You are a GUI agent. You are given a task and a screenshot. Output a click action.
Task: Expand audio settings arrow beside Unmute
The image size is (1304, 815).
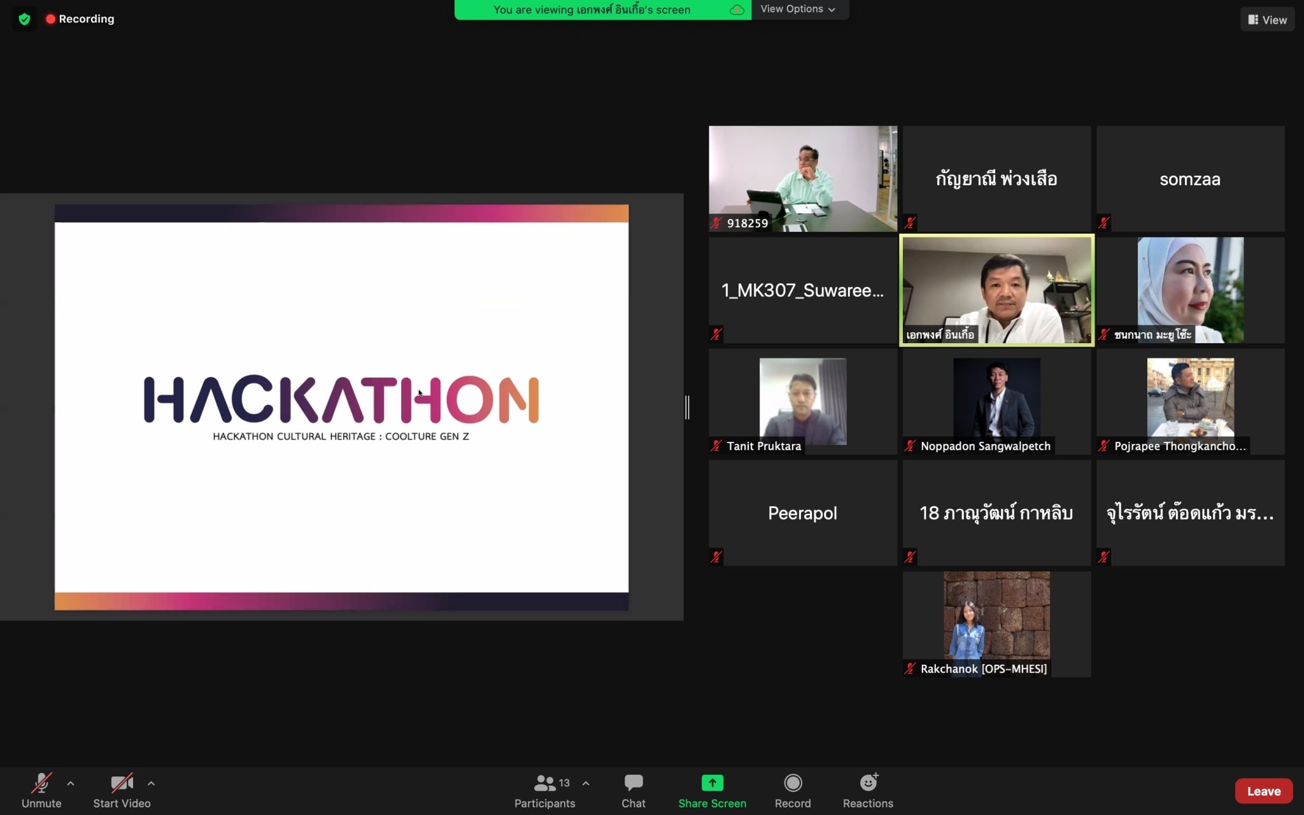[71, 783]
